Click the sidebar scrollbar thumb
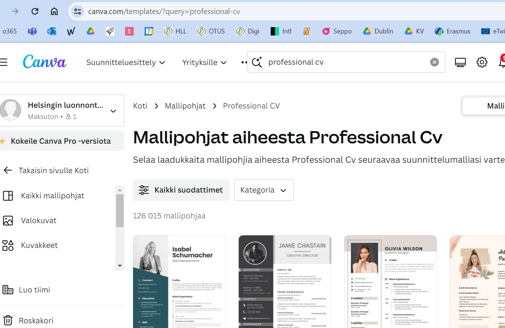The image size is (505, 328). 120,211
